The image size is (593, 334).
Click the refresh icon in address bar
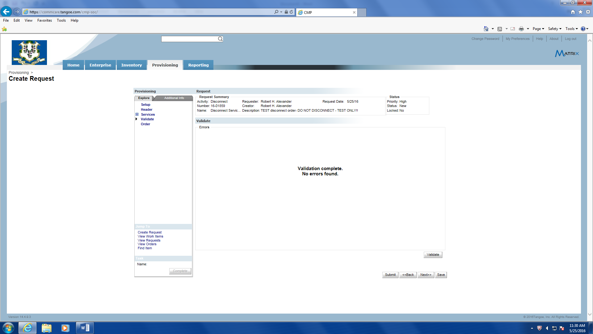pyautogui.click(x=291, y=12)
